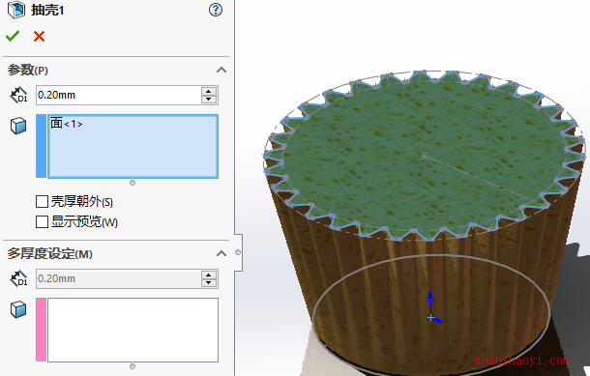Image resolution: width=590 pixels, height=376 pixels.
Task: Click the disabled 0.20mm multi-thickness field
Action: coord(119,279)
